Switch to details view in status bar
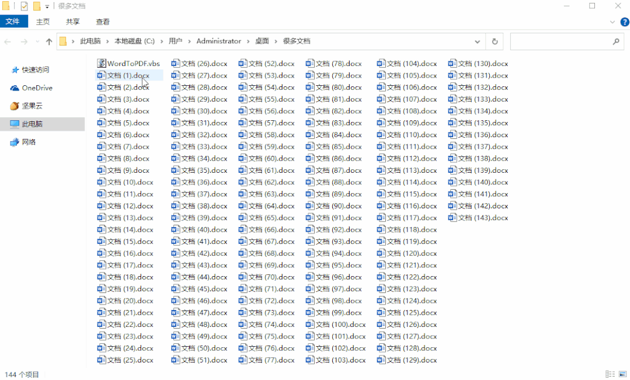The width and height of the screenshot is (630, 380). click(x=610, y=374)
